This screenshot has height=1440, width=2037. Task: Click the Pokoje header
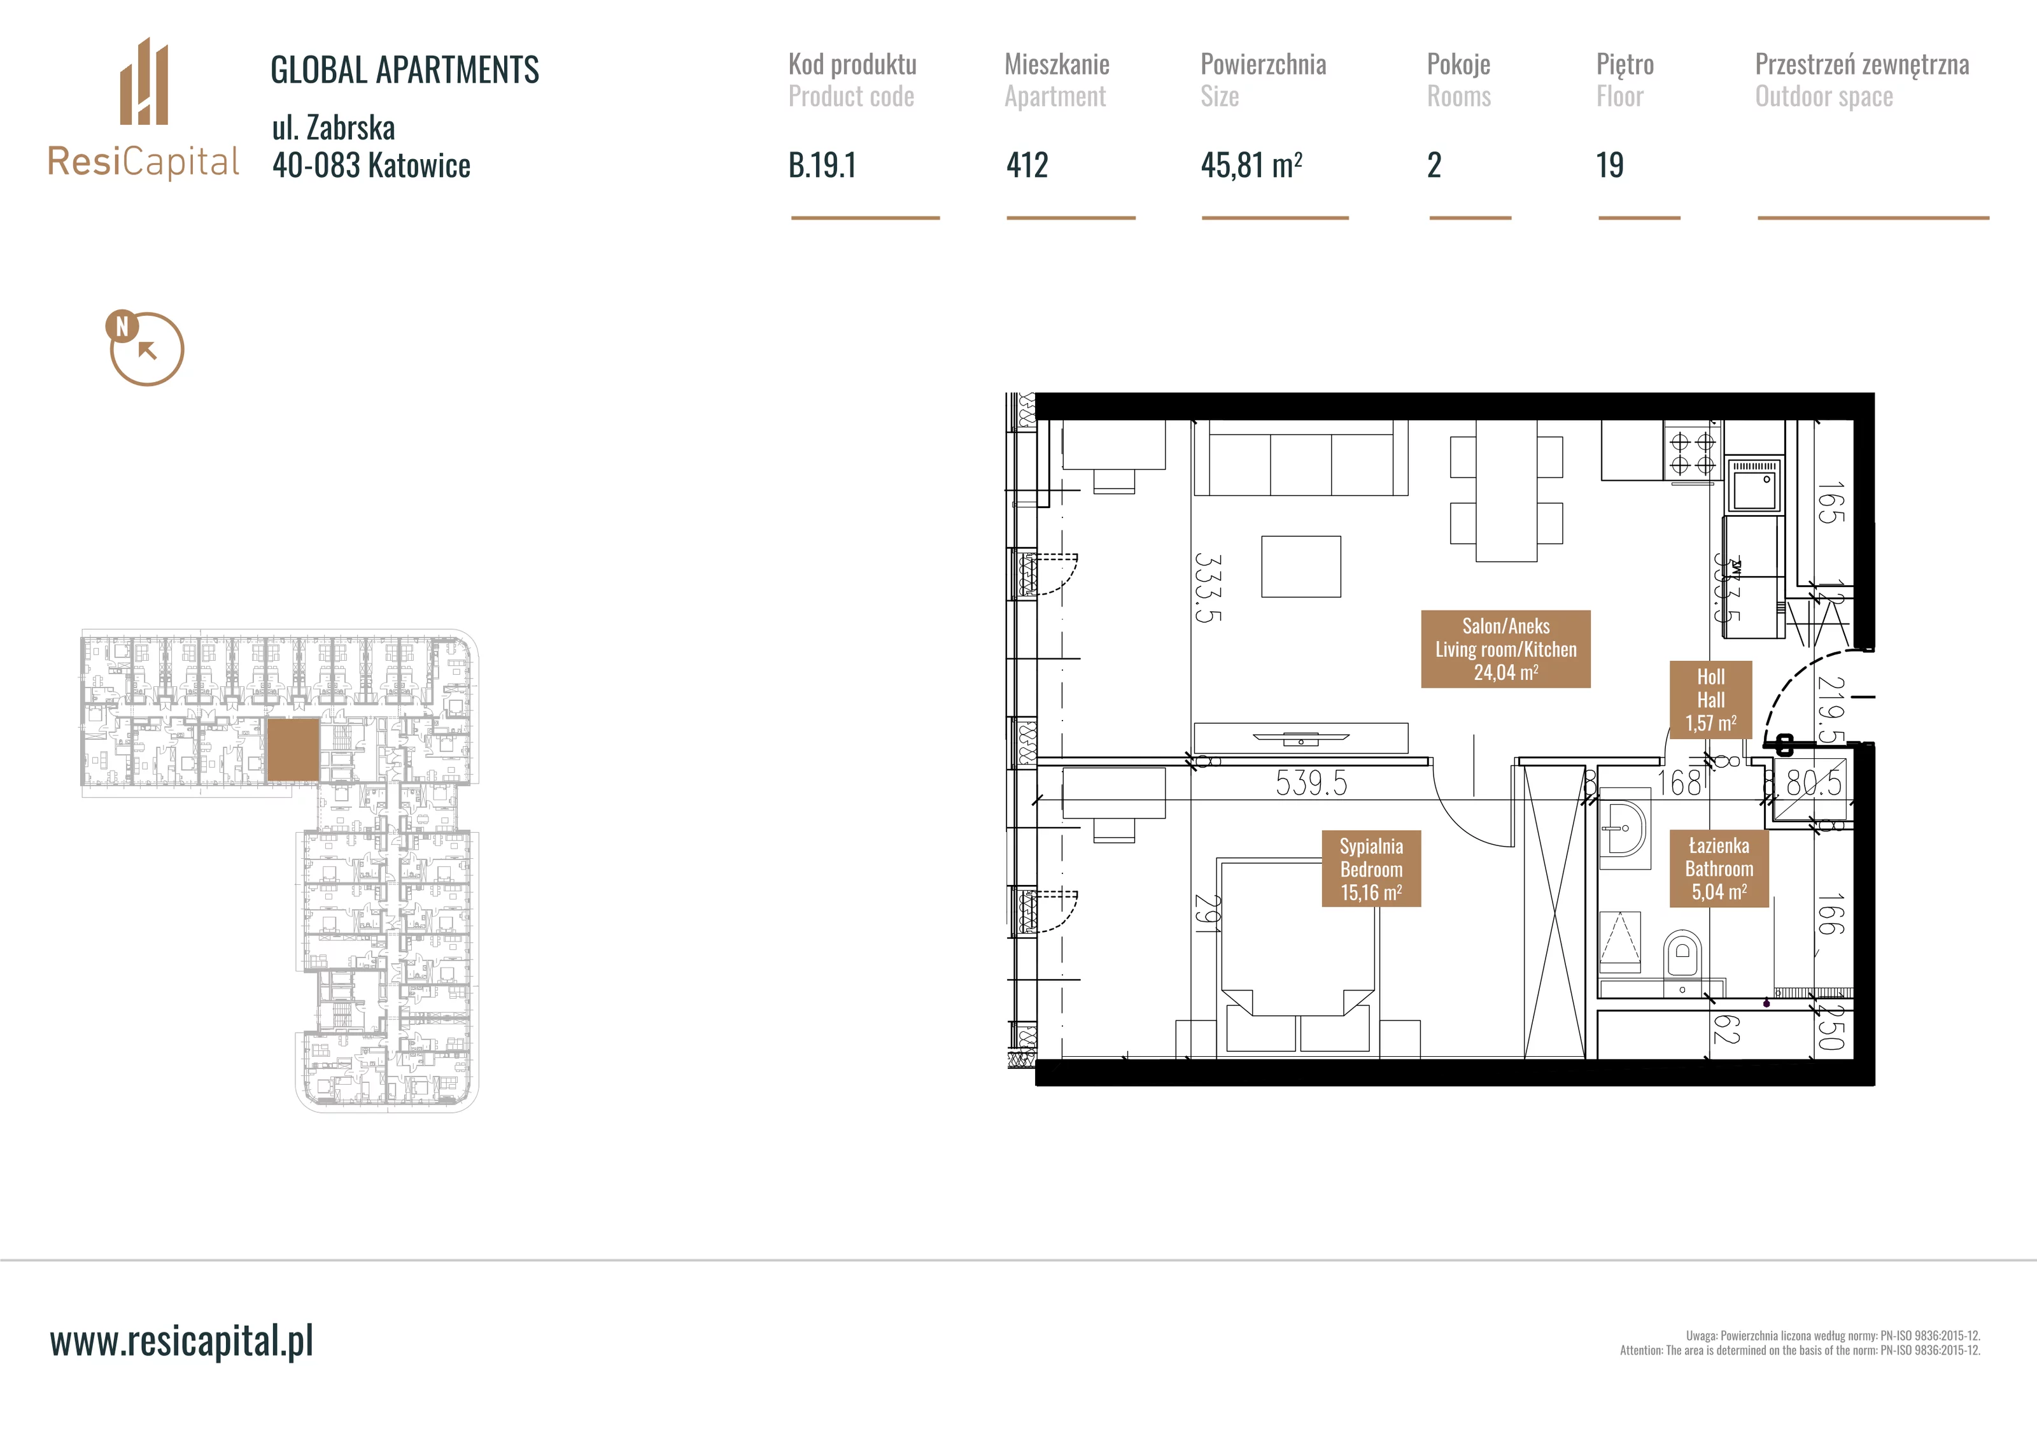[1458, 65]
